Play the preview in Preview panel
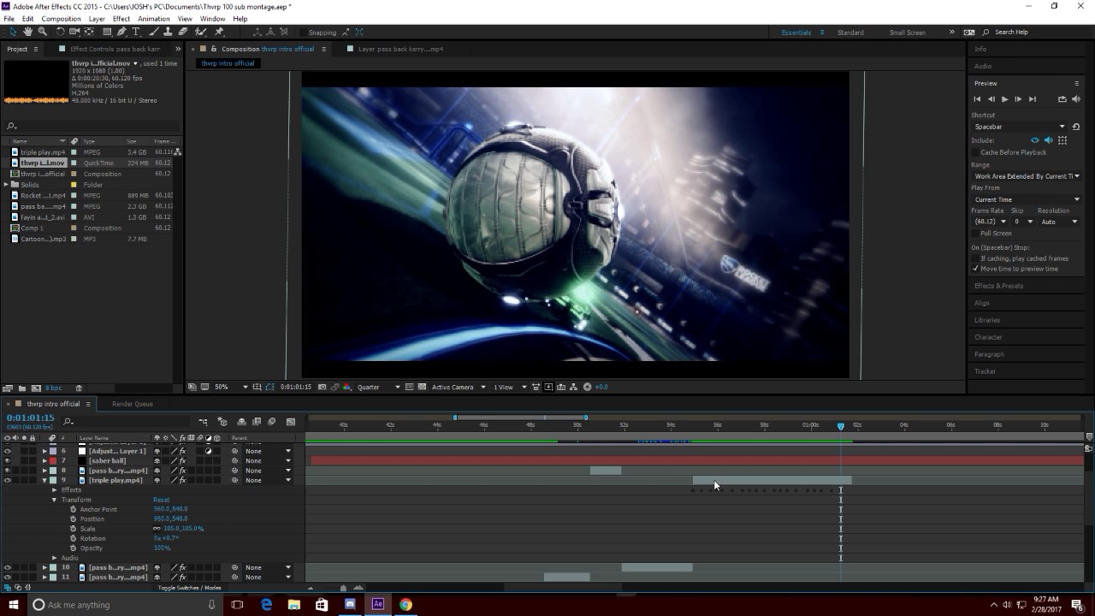This screenshot has height=616, width=1095. 1004,99
